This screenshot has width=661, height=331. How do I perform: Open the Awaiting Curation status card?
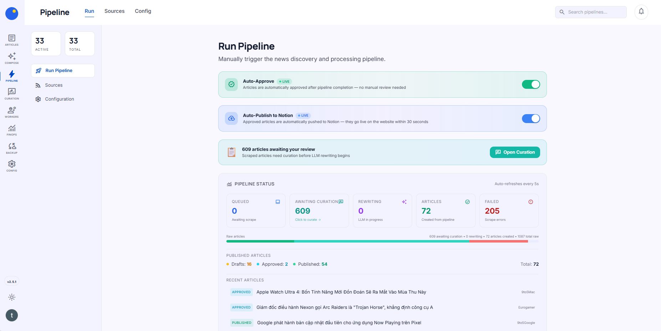319,210
